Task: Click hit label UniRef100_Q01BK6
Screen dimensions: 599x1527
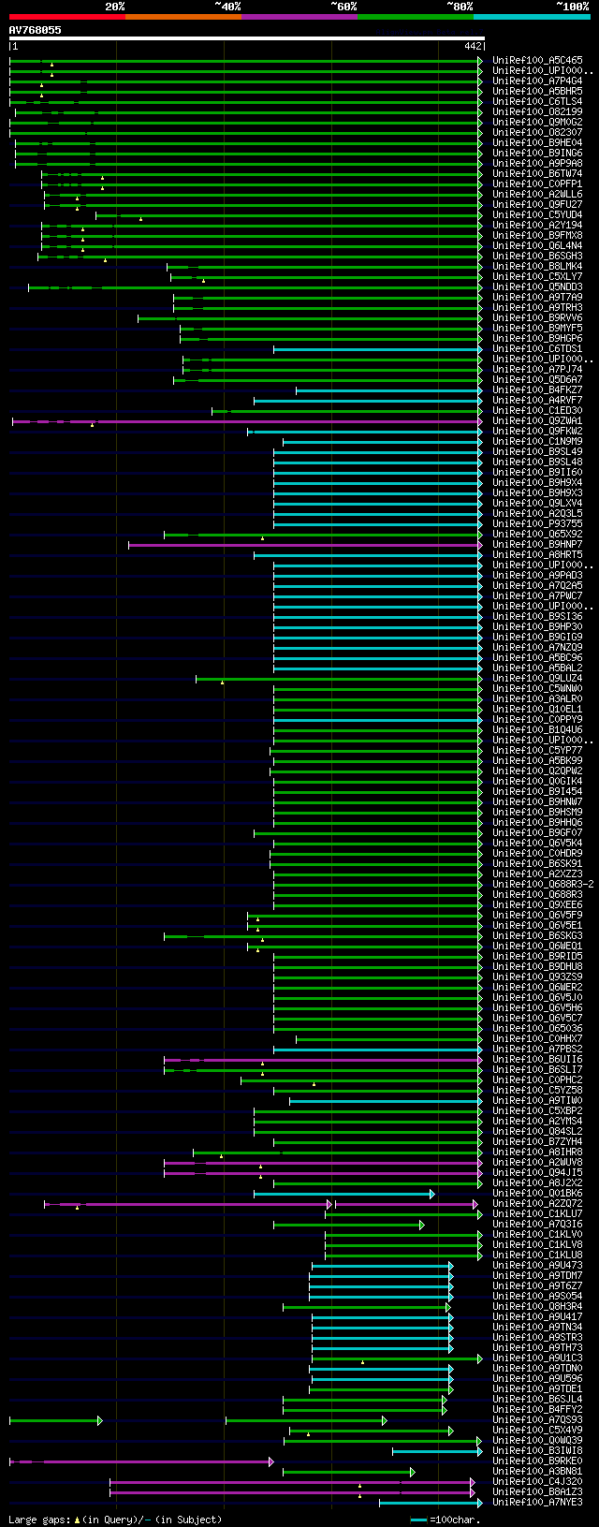Action: (537, 1194)
